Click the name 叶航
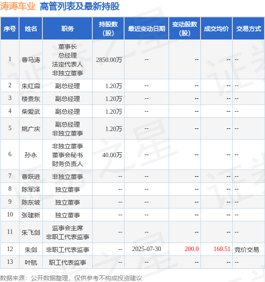The image size is (265, 282). tap(31, 263)
